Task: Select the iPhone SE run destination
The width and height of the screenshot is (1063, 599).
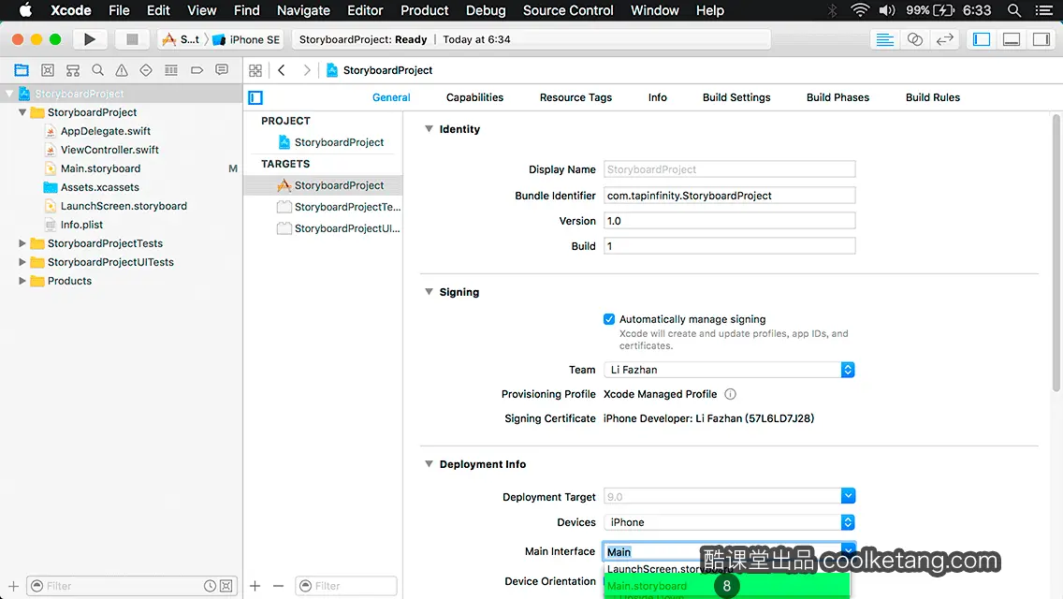Action: click(x=246, y=39)
